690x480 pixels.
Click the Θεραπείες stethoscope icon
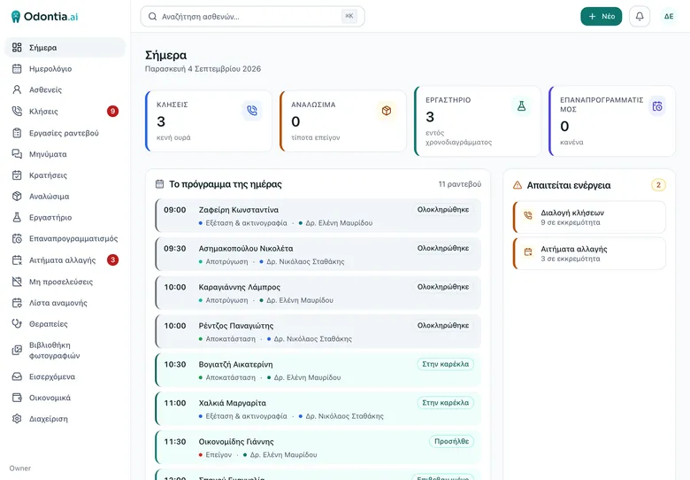(x=17, y=324)
